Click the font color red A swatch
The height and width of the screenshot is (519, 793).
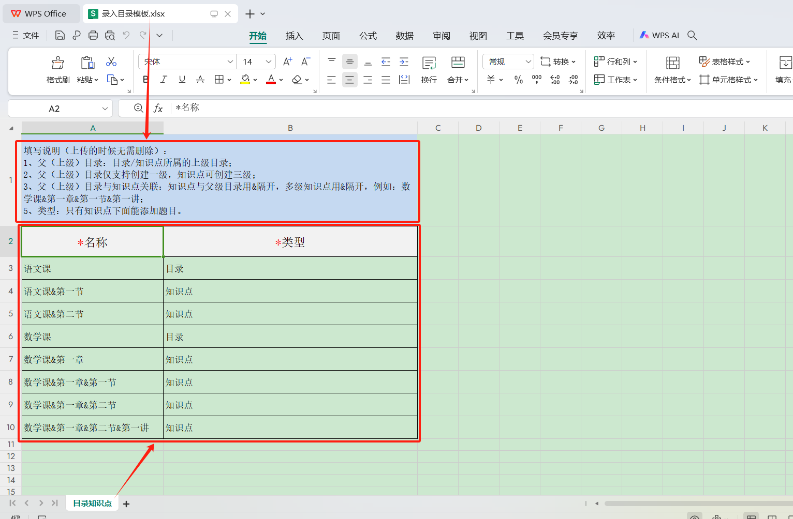tap(271, 80)
